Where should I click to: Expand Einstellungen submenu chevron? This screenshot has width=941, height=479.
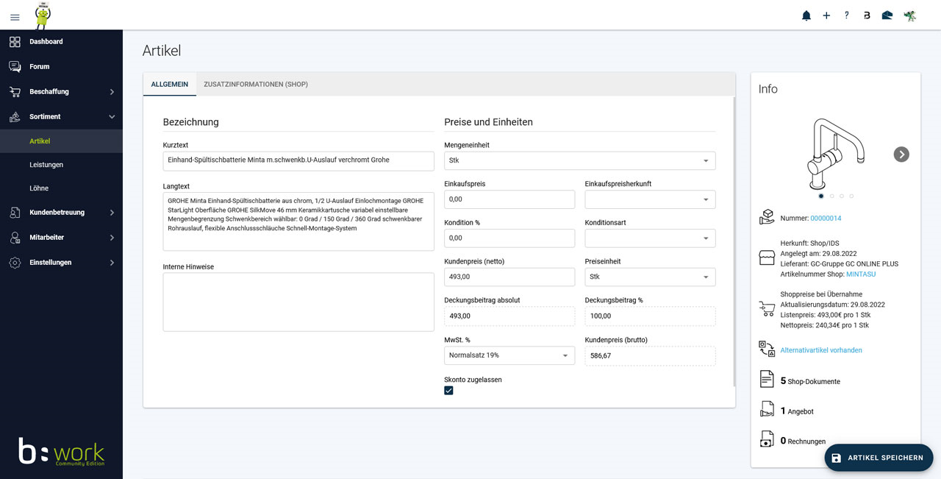click(112, 263)
